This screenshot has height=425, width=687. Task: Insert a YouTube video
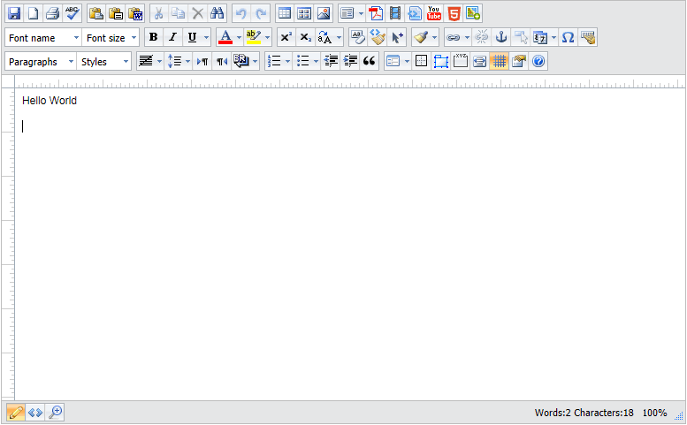434,13
